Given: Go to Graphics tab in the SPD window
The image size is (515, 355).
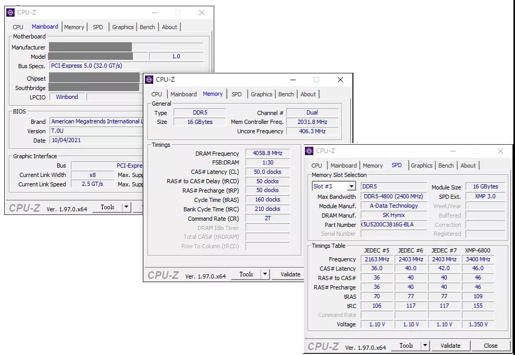Looking at the screenshot, I should pyautogui.click(x=421, y=166).
